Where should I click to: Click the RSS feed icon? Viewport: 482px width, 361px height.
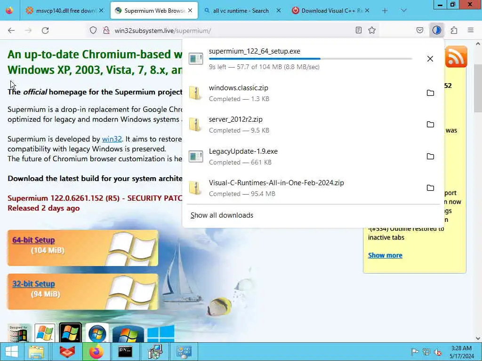[x=456, y=57]
